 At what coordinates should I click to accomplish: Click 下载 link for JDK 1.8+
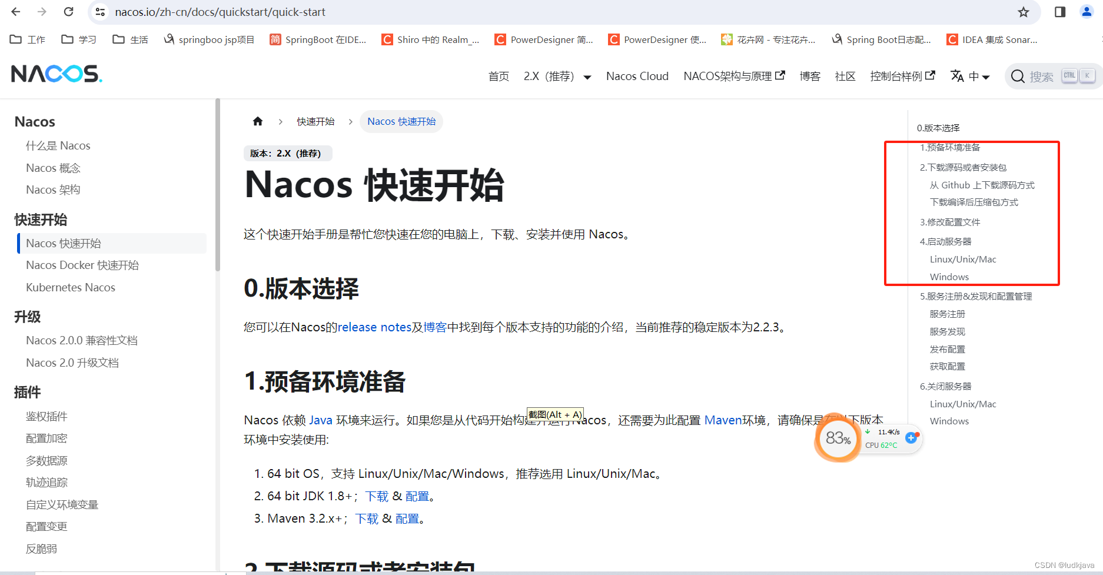[377, 496]
